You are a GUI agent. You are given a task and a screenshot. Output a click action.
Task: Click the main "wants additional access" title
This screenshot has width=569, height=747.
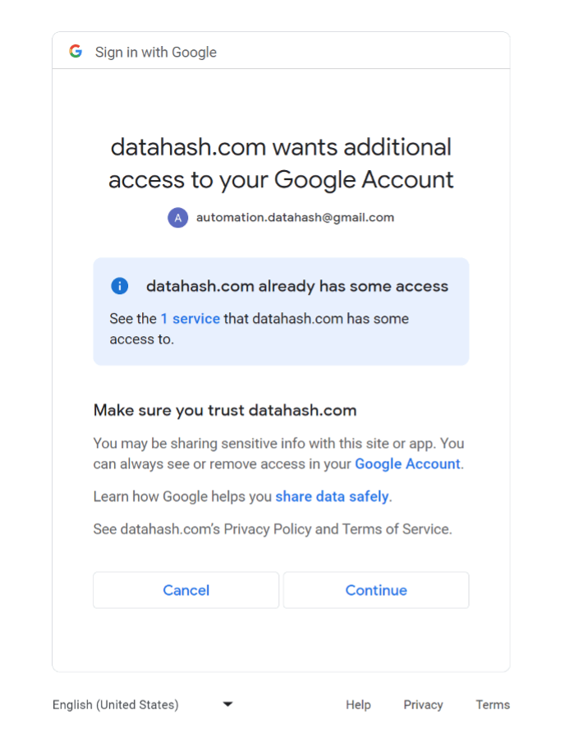coord(281,164)
